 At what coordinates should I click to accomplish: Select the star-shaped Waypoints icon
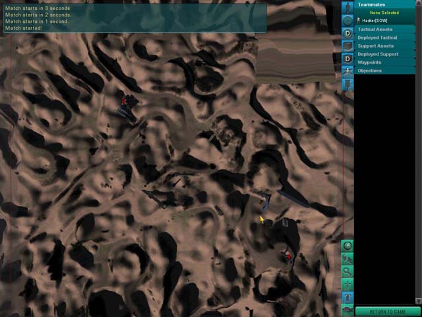[x=347, y=71]
